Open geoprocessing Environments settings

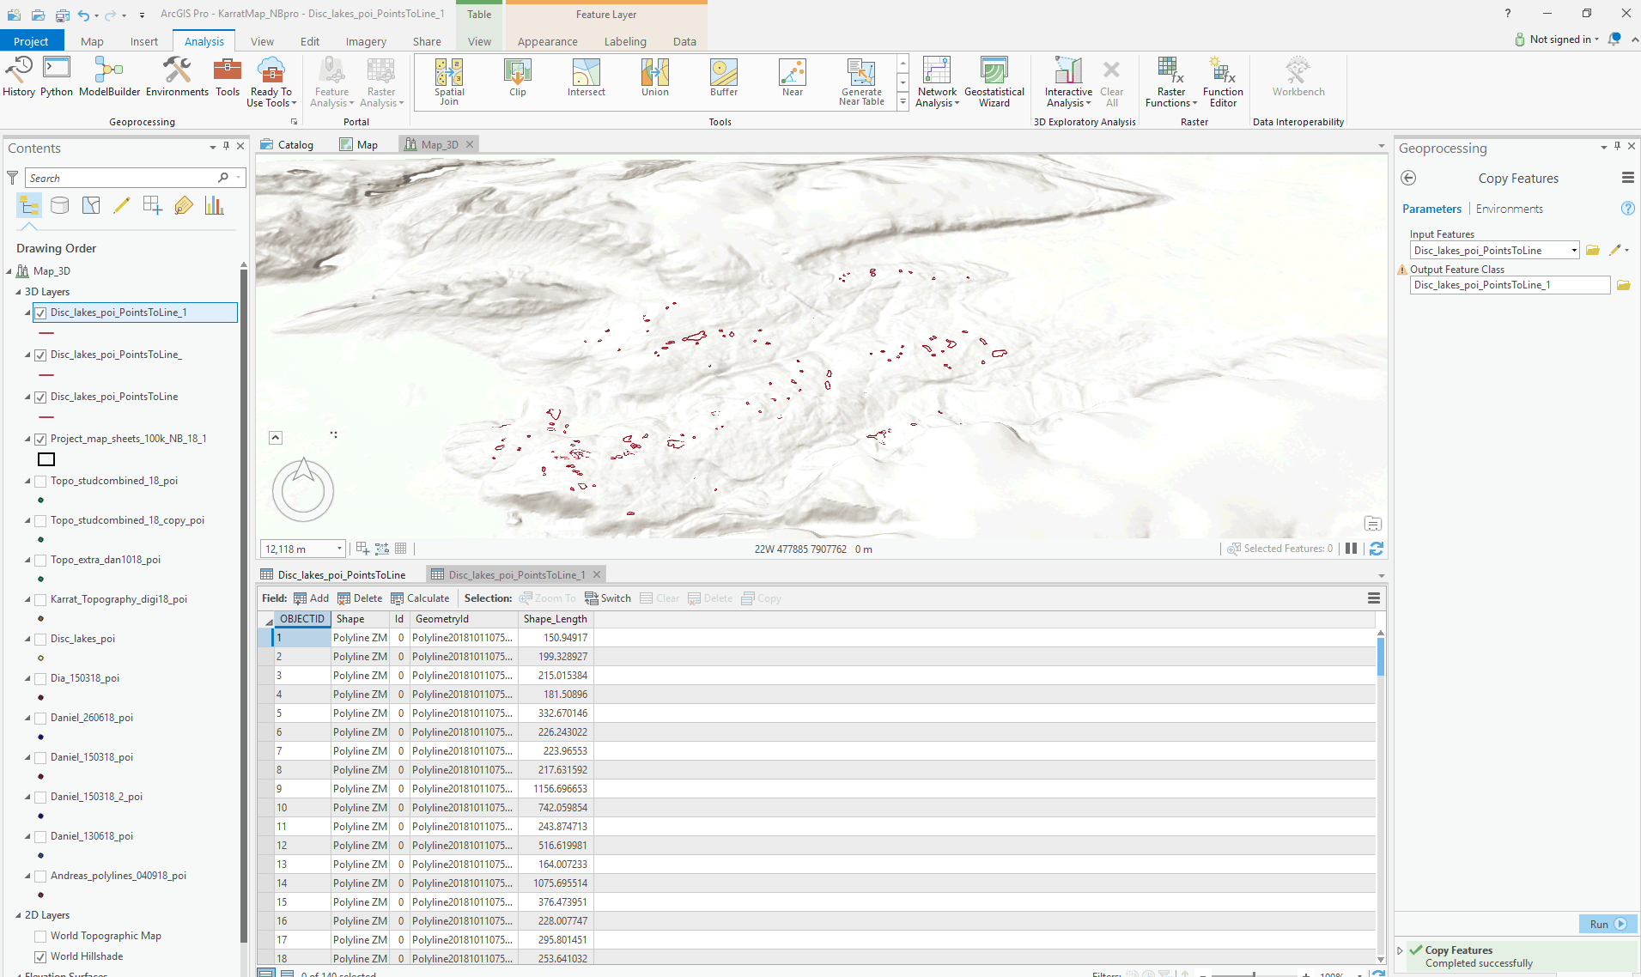(x=177, y=77)
